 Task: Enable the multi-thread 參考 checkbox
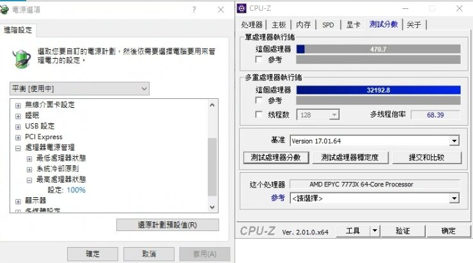[258, 100]
